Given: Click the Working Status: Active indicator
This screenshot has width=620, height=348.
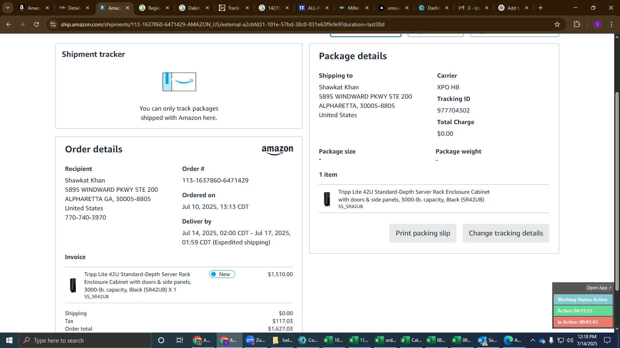Looking at the screenshot, I should tap(583, 300).
